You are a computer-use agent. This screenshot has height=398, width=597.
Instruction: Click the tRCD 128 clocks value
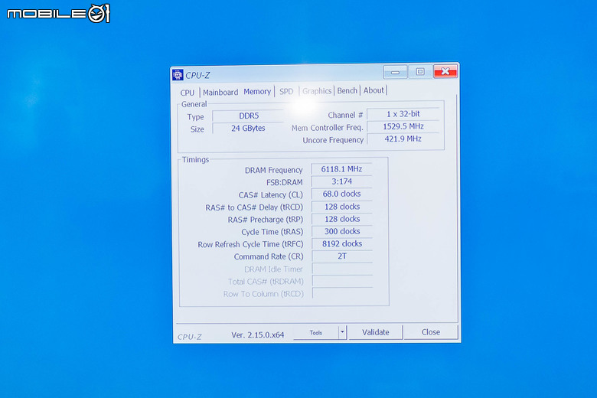[341, 207]
